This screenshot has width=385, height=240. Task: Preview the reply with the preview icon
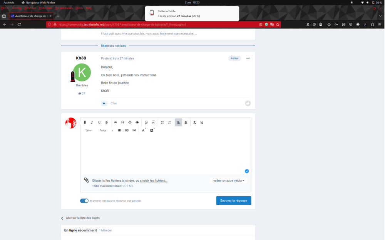pyautogui.click(x=202, y=122)
